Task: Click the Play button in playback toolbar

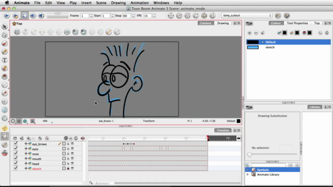Action: click(7, 16)
